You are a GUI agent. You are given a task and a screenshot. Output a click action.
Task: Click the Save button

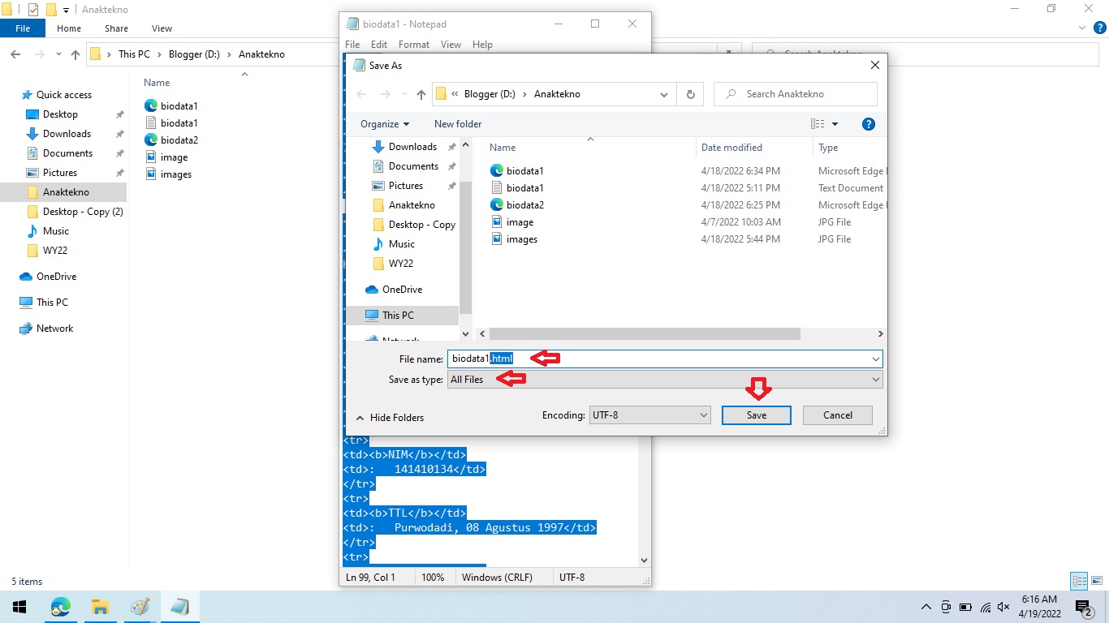pyautogui.click(x=756, y=415)
